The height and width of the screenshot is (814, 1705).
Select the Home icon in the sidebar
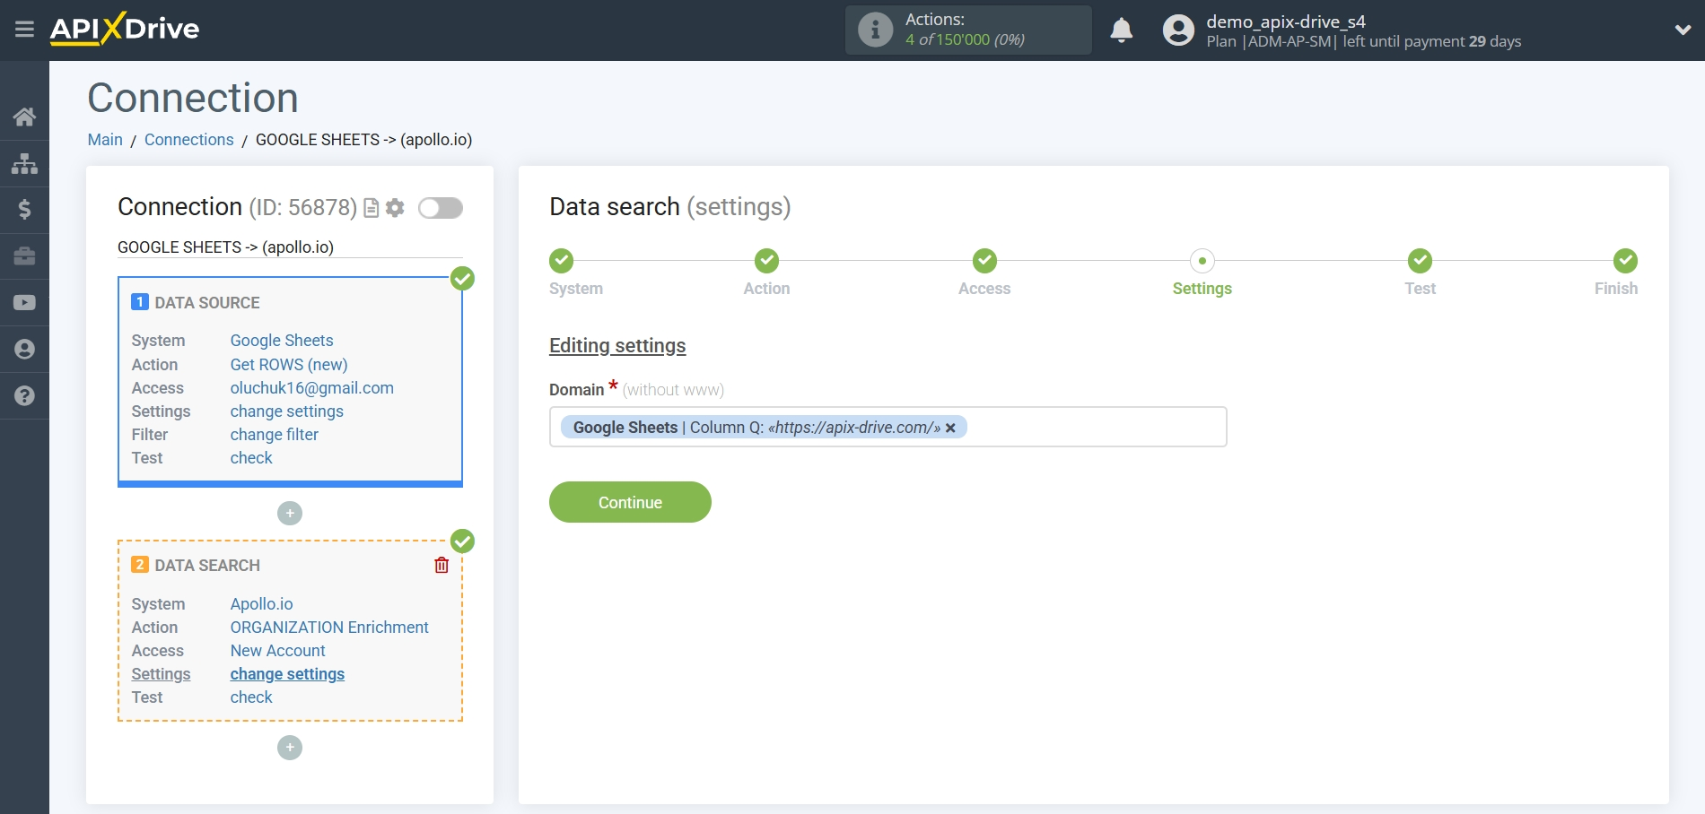(24, 117)
